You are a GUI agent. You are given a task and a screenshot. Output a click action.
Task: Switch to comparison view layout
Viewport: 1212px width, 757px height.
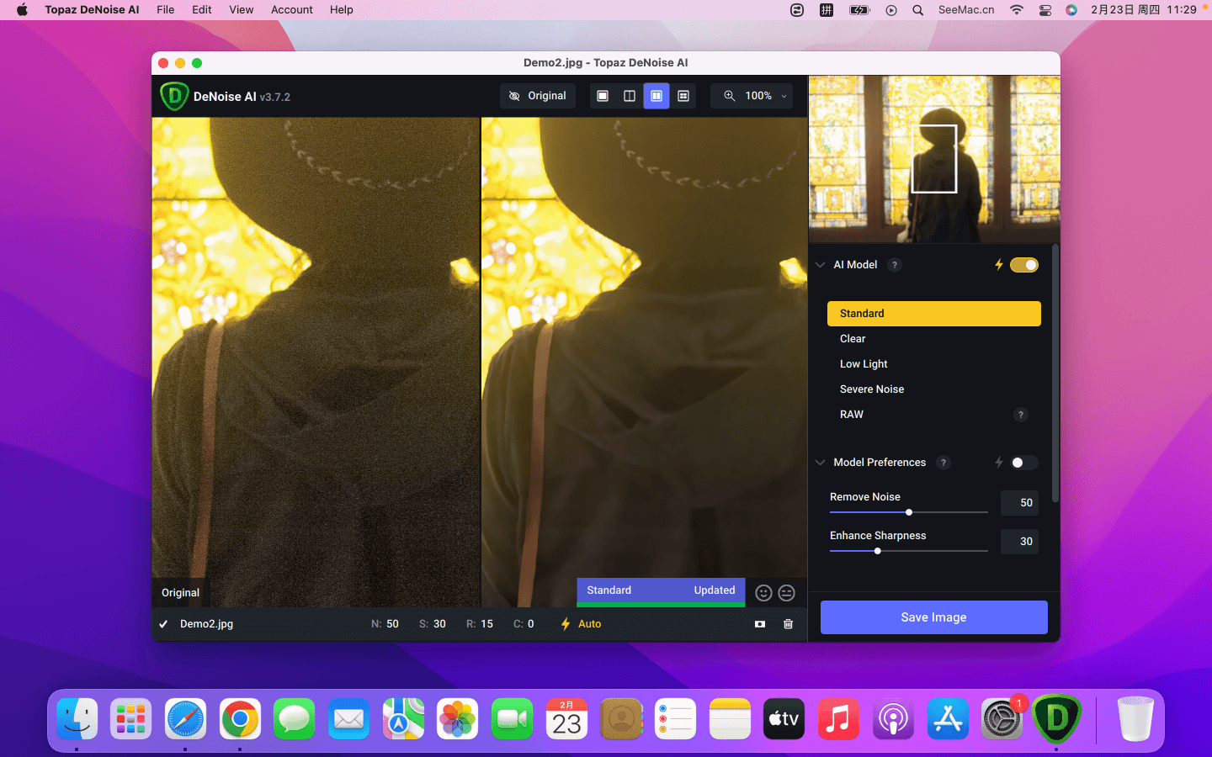coord(683,96)
